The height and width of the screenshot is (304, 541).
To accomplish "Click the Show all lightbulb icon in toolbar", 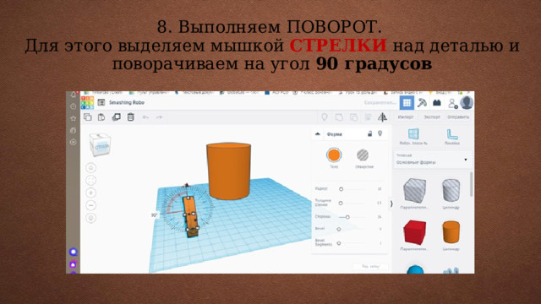I will (x=325, y=117).
